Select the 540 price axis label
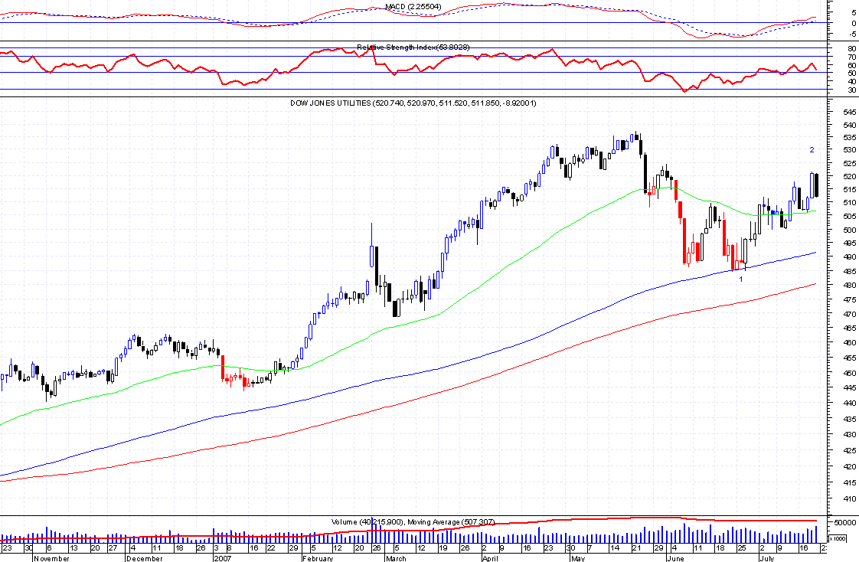This screenshot has height=562, width=859. coord(849,126)
